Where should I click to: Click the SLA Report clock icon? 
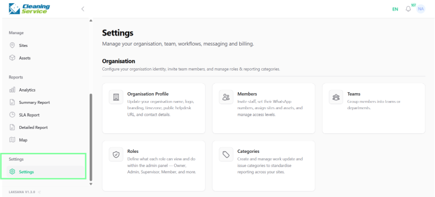coord(12,115)
